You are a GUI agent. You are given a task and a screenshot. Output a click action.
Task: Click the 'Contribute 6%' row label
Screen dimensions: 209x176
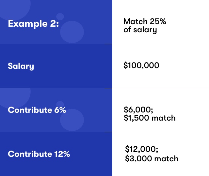pyautogui.click(x=37, y=110)
